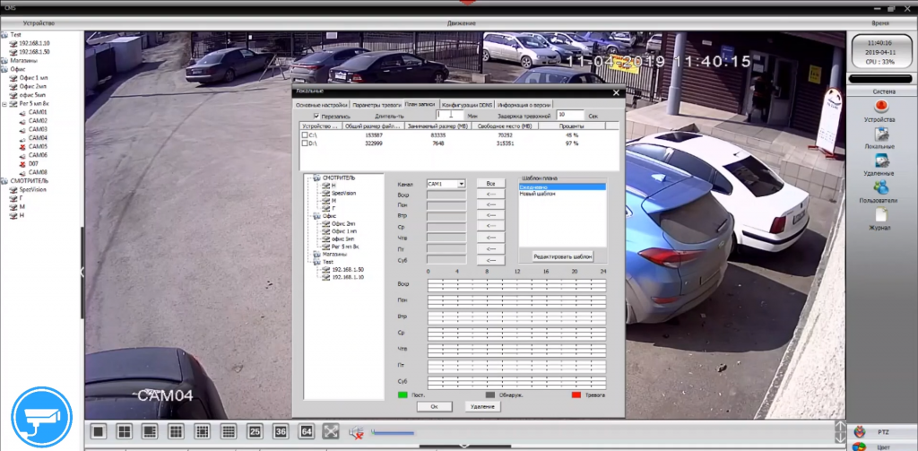Select device 192.168.1.10 in left tree
The width and height of the screenshot is (918, 451).
34,43
